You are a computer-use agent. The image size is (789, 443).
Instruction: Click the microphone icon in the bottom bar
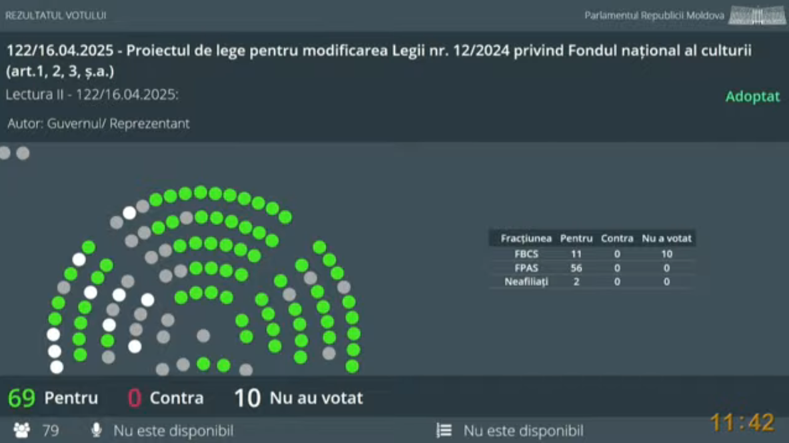tap(96, 430)
